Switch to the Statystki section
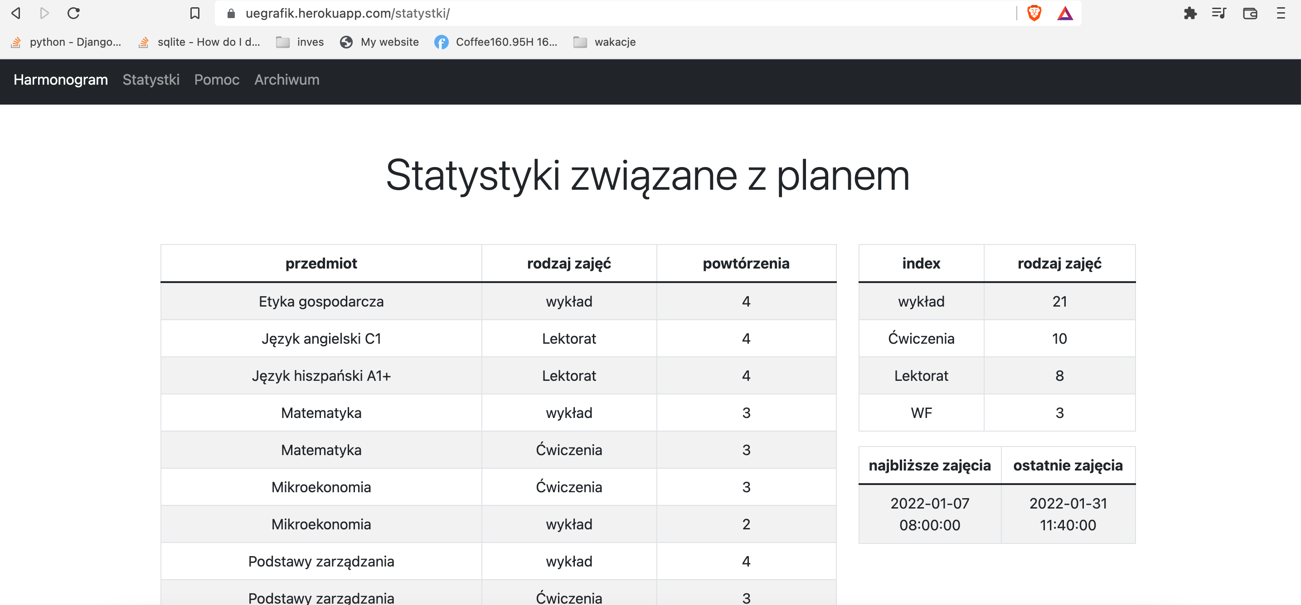 click(150, 80)
